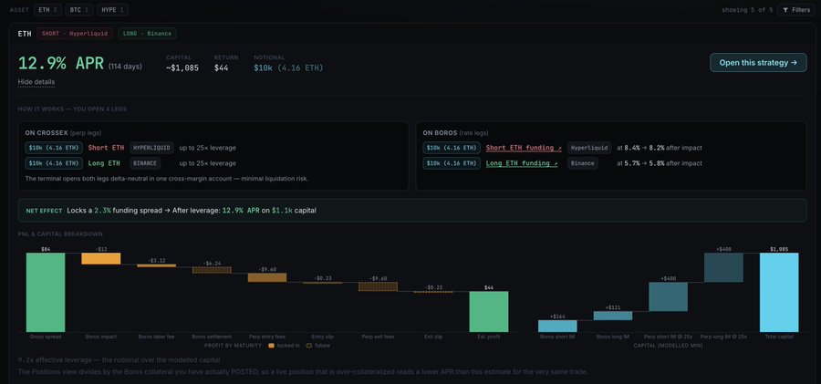Image resolution: width=821 pixels, height=384 pixels.
Task: Select the HYPERLIQUID badge in Crossex legs
Action: [151, 148]
